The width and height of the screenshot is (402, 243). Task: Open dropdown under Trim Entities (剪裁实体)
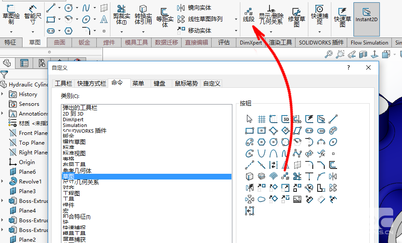(121, 32)
